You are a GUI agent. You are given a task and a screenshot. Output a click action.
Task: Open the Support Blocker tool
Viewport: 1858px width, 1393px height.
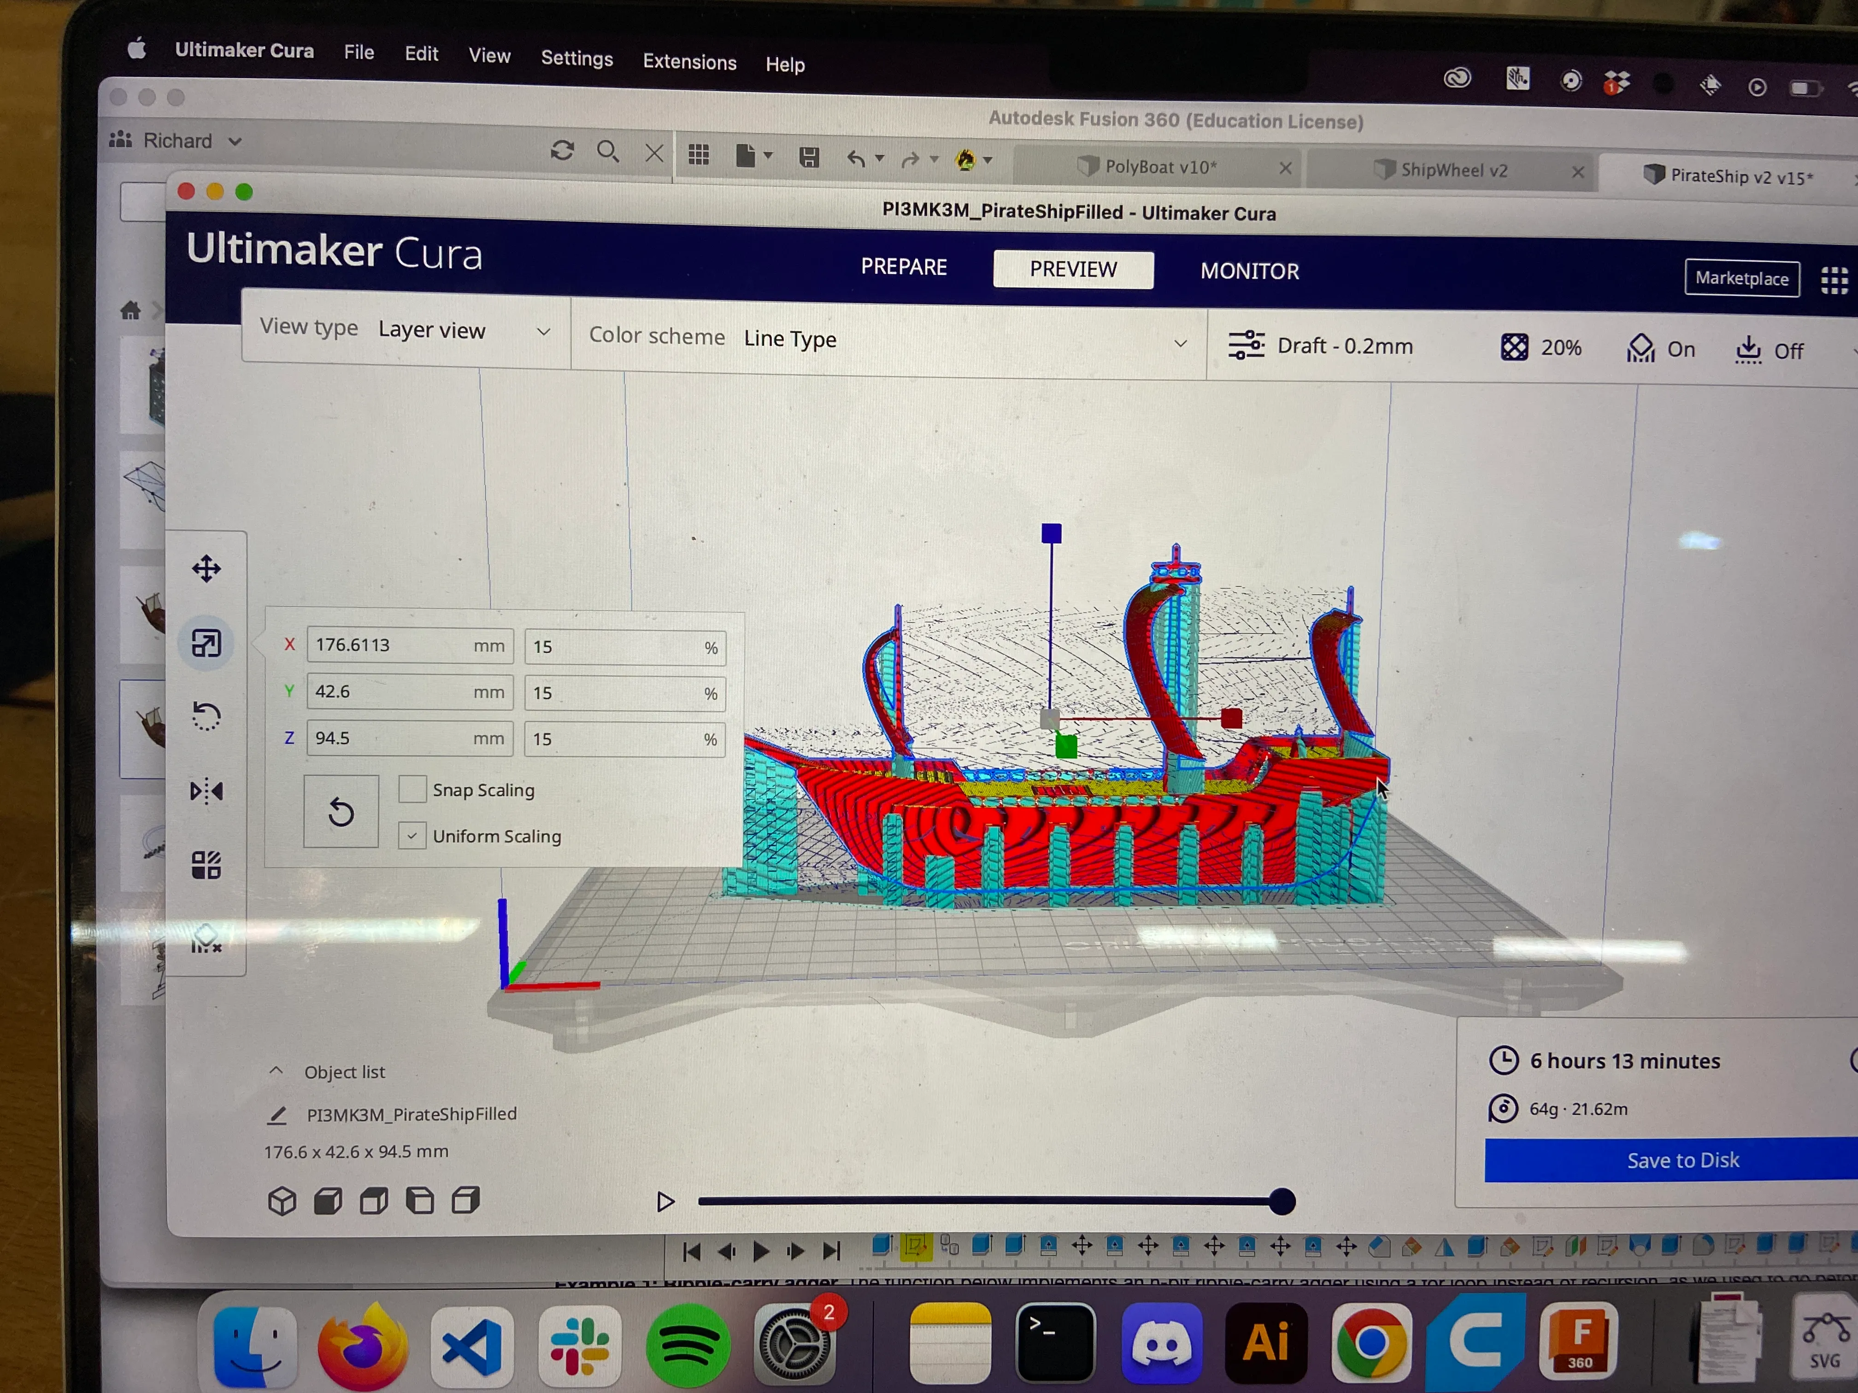[206, 939]
